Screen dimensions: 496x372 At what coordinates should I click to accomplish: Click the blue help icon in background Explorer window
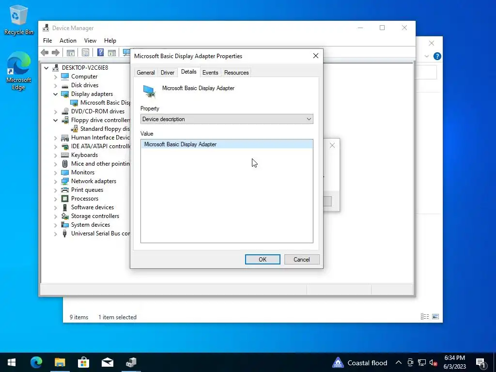coord(437,56)
